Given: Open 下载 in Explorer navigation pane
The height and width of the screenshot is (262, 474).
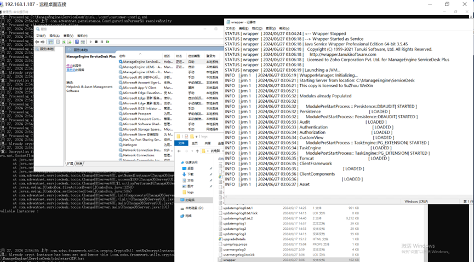Looking at the screenshot, I should (188, 174).
